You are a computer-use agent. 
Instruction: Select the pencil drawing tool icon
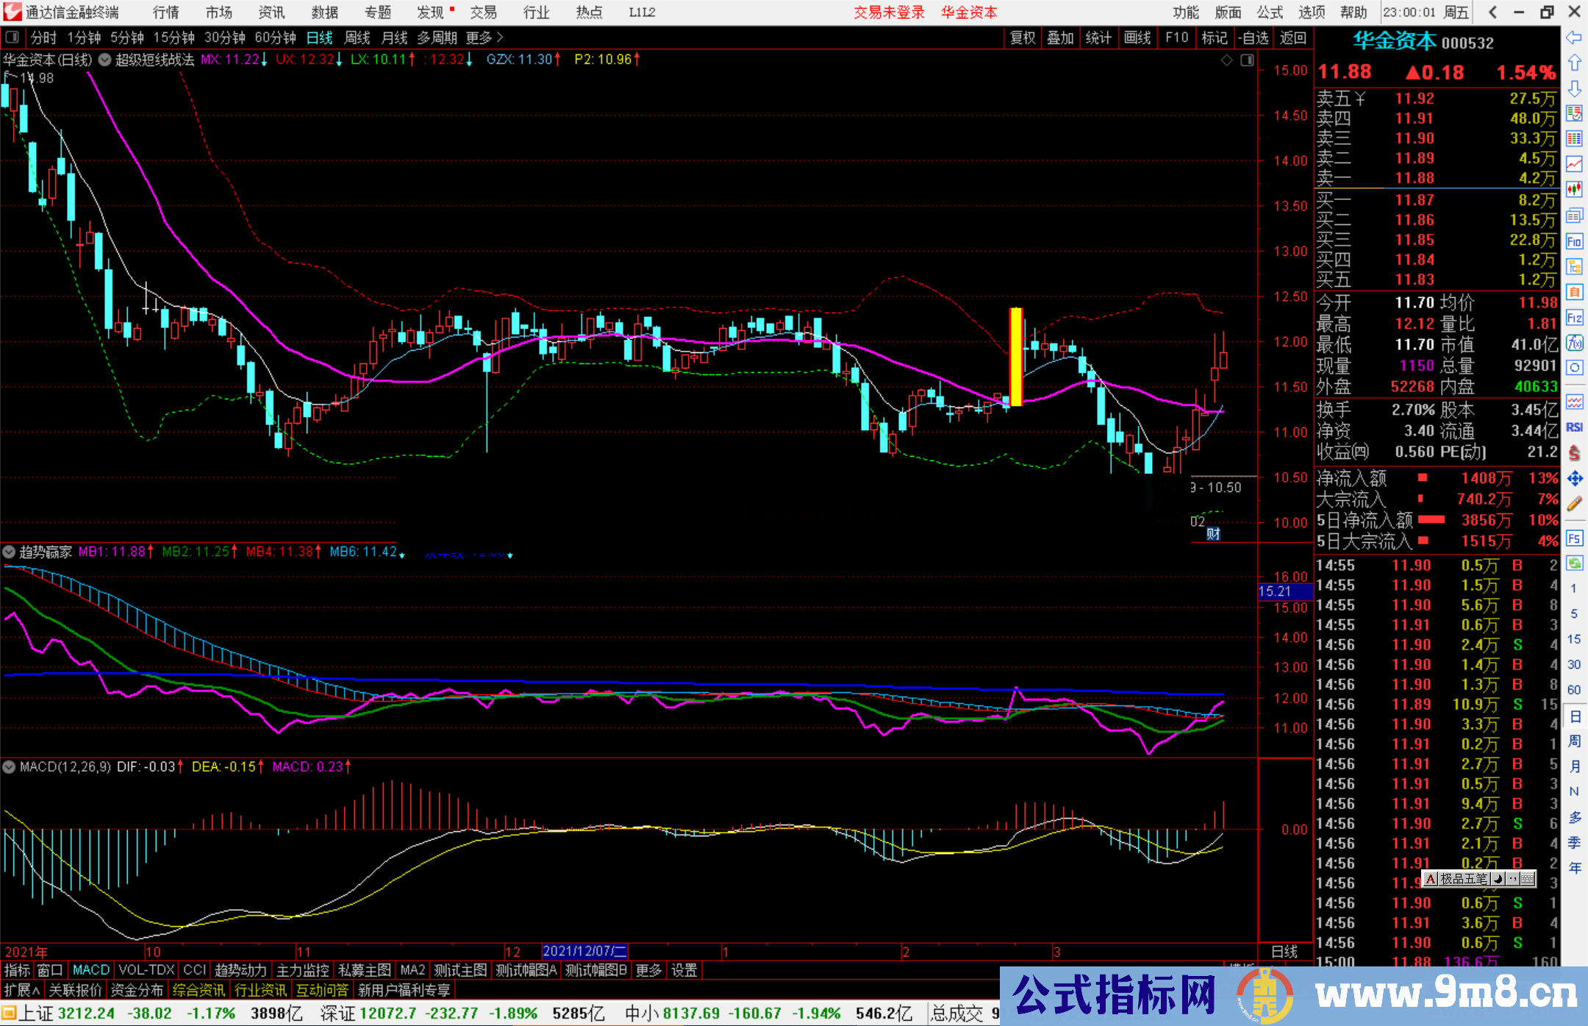[x=1574, y=504]
